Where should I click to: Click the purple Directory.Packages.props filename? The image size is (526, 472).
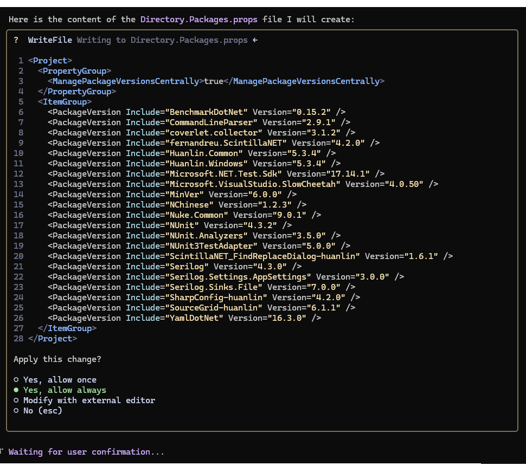point(199,20)
